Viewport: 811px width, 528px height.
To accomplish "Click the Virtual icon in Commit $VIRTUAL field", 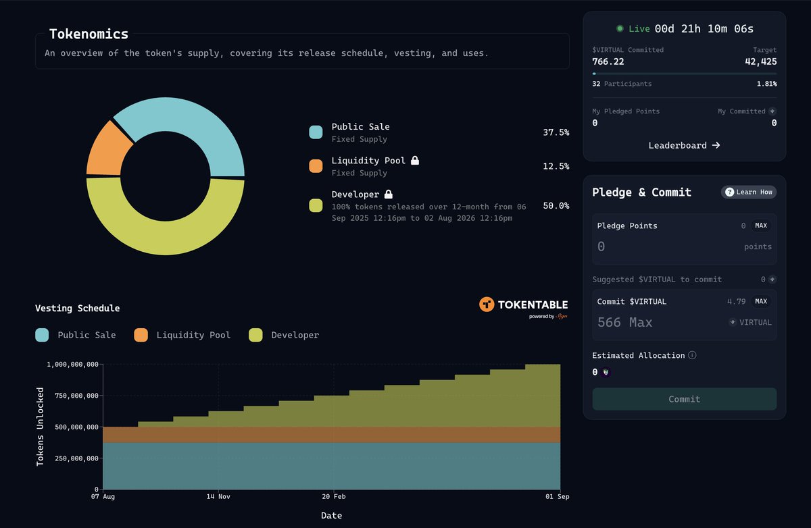I will pos(733,323).
